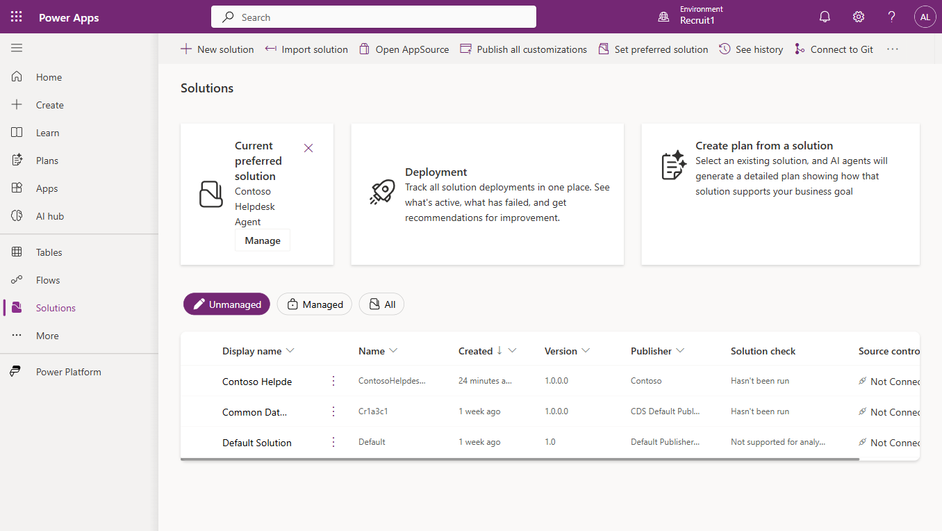Open the AL account avatar
Image resolution: width=942 pixels, height=531 pixels.
[x=925, y=17]
